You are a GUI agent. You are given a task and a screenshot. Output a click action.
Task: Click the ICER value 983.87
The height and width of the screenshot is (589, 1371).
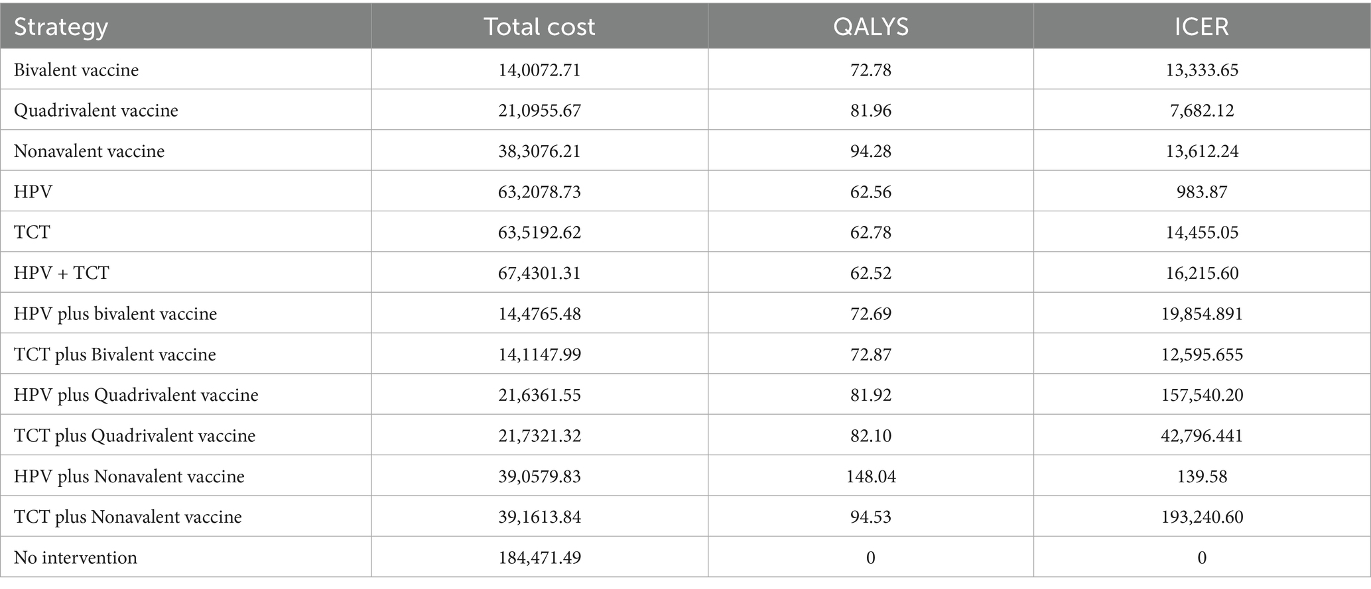(1202, 191)
